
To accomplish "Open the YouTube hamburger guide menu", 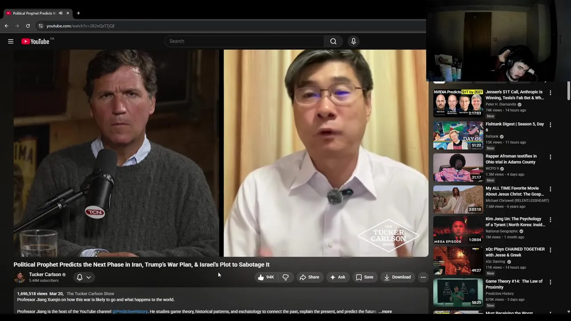I will (11, 41).
